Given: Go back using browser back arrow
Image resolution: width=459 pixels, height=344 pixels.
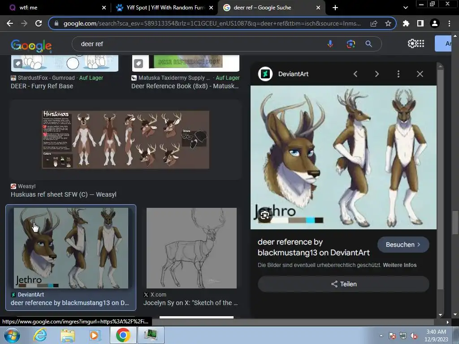Looking at the screenshot, I should (10, 23).
